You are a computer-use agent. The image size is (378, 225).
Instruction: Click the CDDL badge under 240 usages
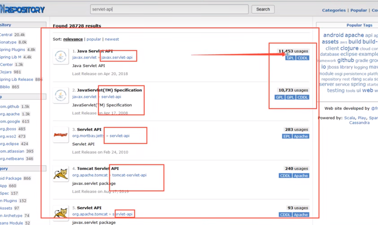[x=285, y=176]
